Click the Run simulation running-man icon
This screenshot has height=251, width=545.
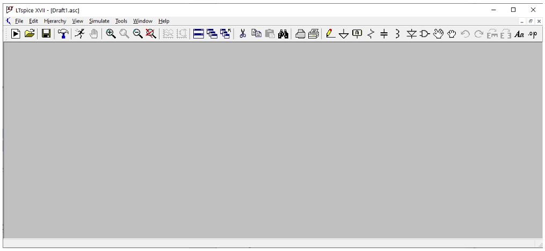point(79,34)
